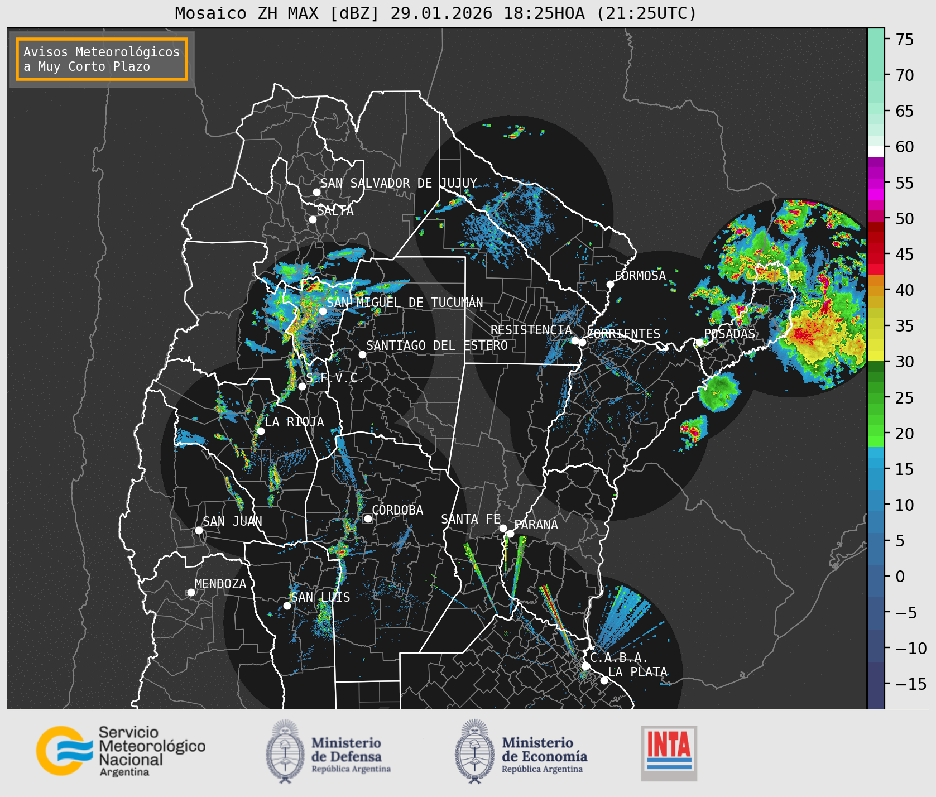Click the Ministerio de Defensa emblem
The width and height of the screenshot is (936, 797).
click(x=286, y=751)
